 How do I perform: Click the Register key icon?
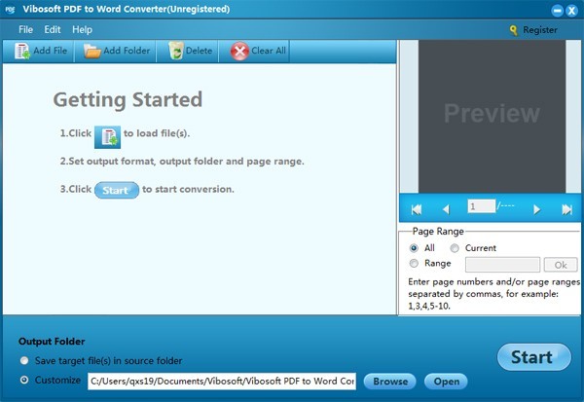[x=514, y=30]
